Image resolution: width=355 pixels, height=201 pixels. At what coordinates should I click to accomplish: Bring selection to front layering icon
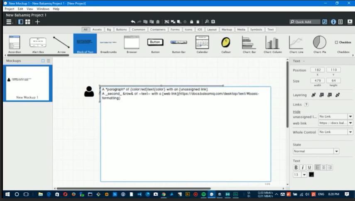coord(313,95)
